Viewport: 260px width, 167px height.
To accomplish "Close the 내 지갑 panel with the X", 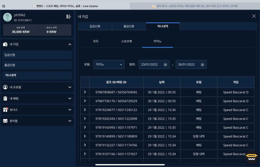I will [x=254, y=16].
